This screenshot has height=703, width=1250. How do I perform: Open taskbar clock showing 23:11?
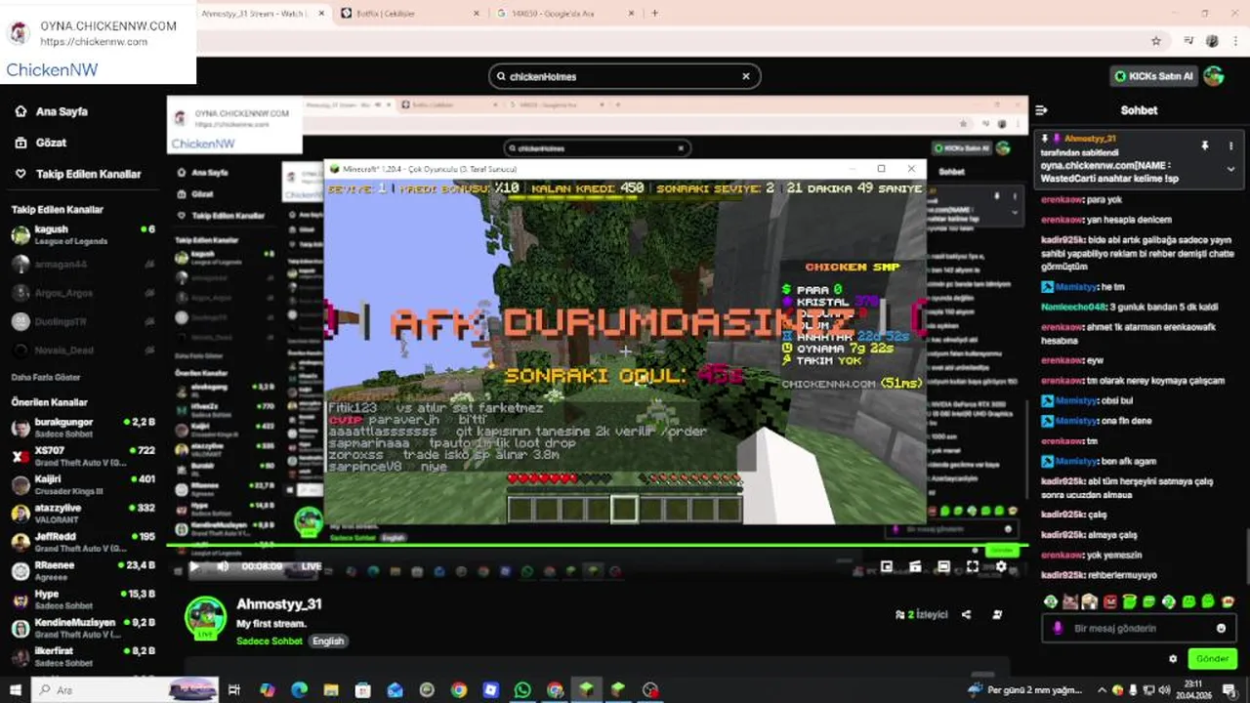(1193, 690)
